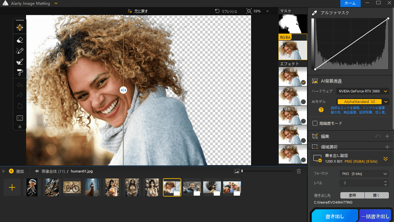394x222 pixels.
Task: Select the Eraser tool in left toolbar
Action: point(20,40)
